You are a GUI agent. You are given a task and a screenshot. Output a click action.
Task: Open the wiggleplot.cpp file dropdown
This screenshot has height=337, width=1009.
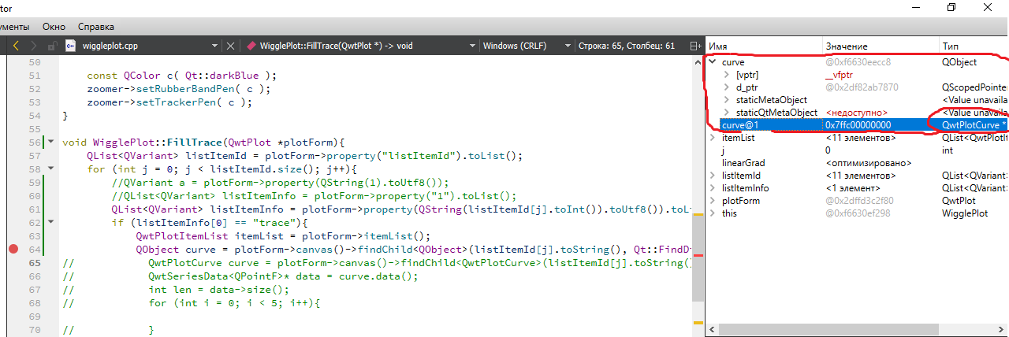[214, 46]
